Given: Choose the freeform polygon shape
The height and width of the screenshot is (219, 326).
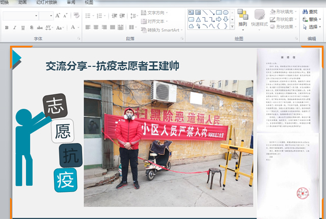Looking at the screenshot, I should (x=192, y=26).
